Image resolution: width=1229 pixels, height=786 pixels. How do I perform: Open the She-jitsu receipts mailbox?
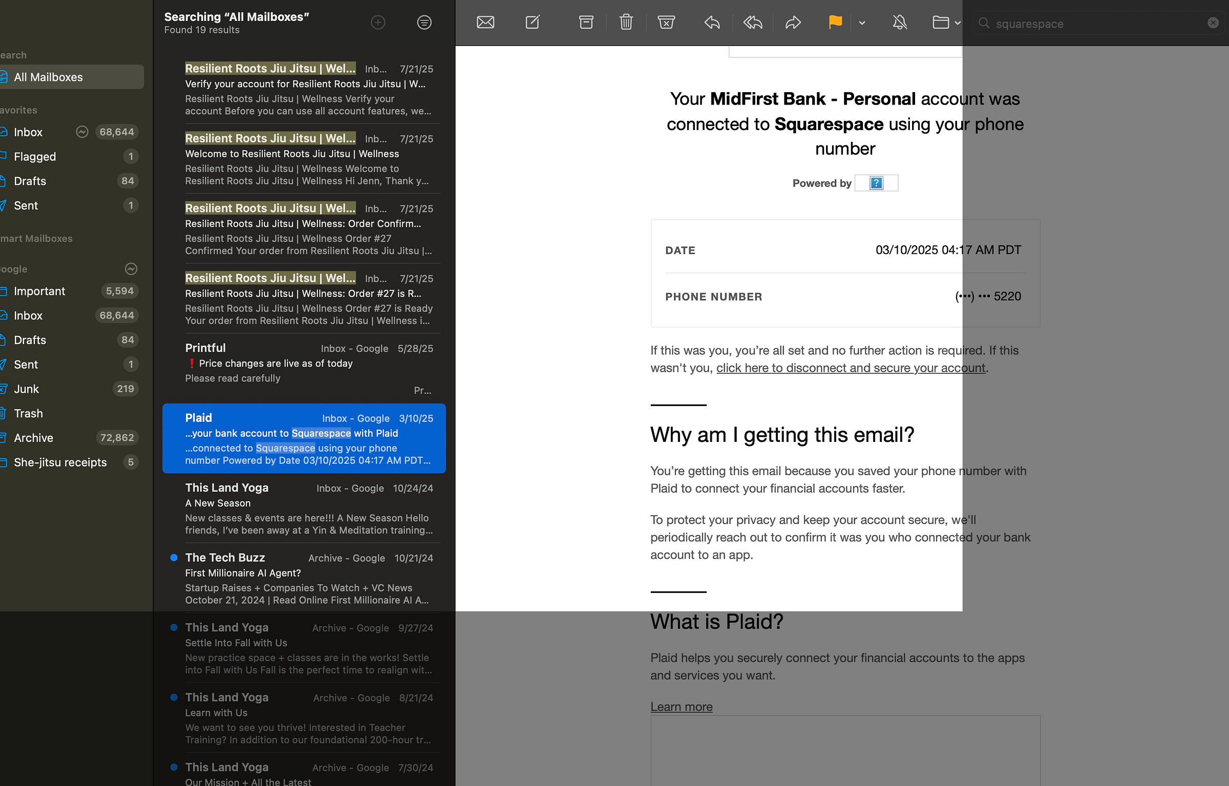point(60,462)
